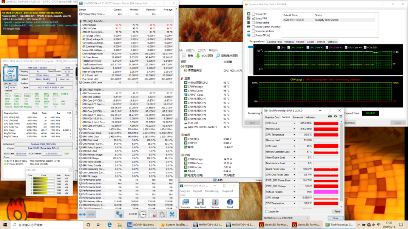Click the Save Report floppy disk icon
Image resolution: width=408 pixels, height=229 pixels.
(200, 202)
